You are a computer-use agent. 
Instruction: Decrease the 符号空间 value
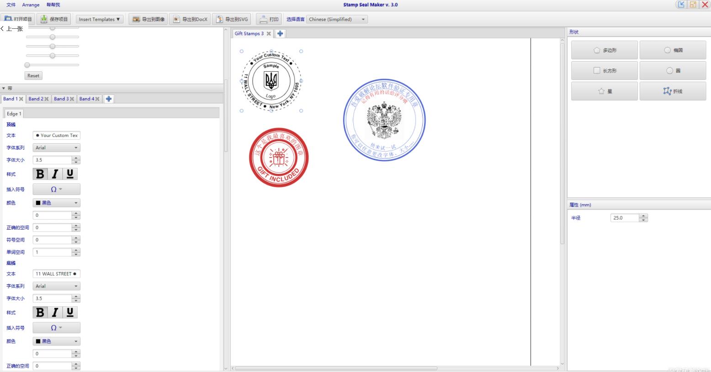coord(76,242)
